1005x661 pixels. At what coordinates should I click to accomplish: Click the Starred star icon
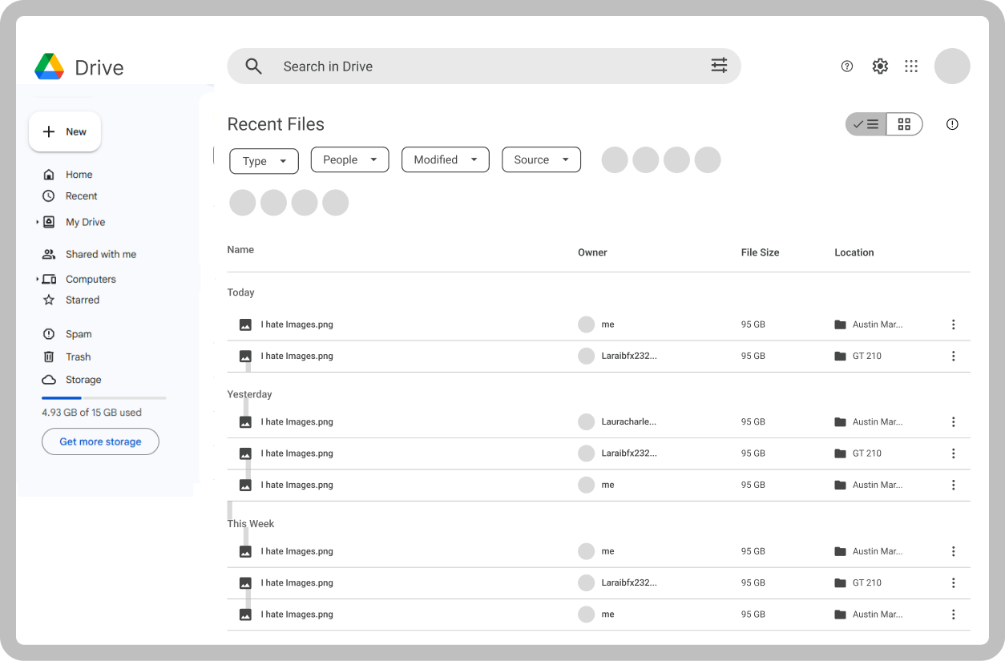click(x=49, y=300)
